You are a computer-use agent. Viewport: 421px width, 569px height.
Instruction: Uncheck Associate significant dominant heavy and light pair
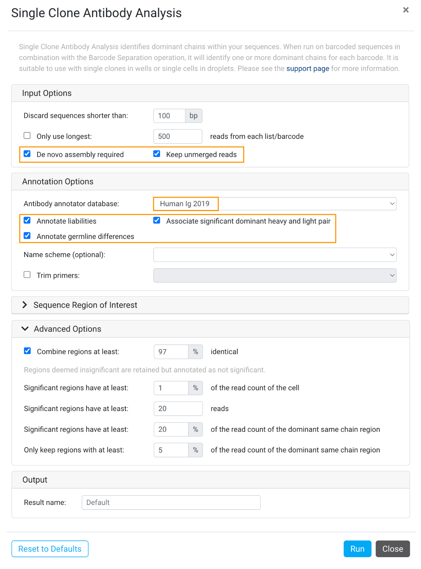tap(157, 220)
